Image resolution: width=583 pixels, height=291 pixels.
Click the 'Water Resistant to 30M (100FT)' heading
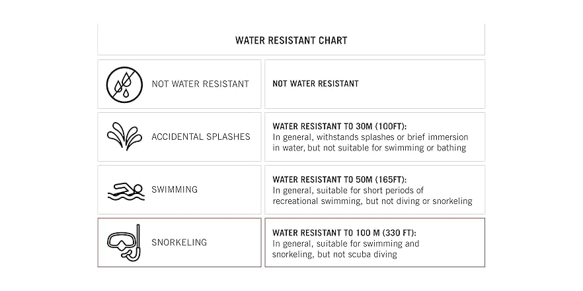click(x=339, y=126)
